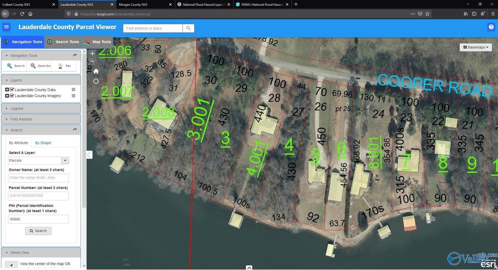Activate the Pan tool
The image size is (498, 270).
click(64, 66)
